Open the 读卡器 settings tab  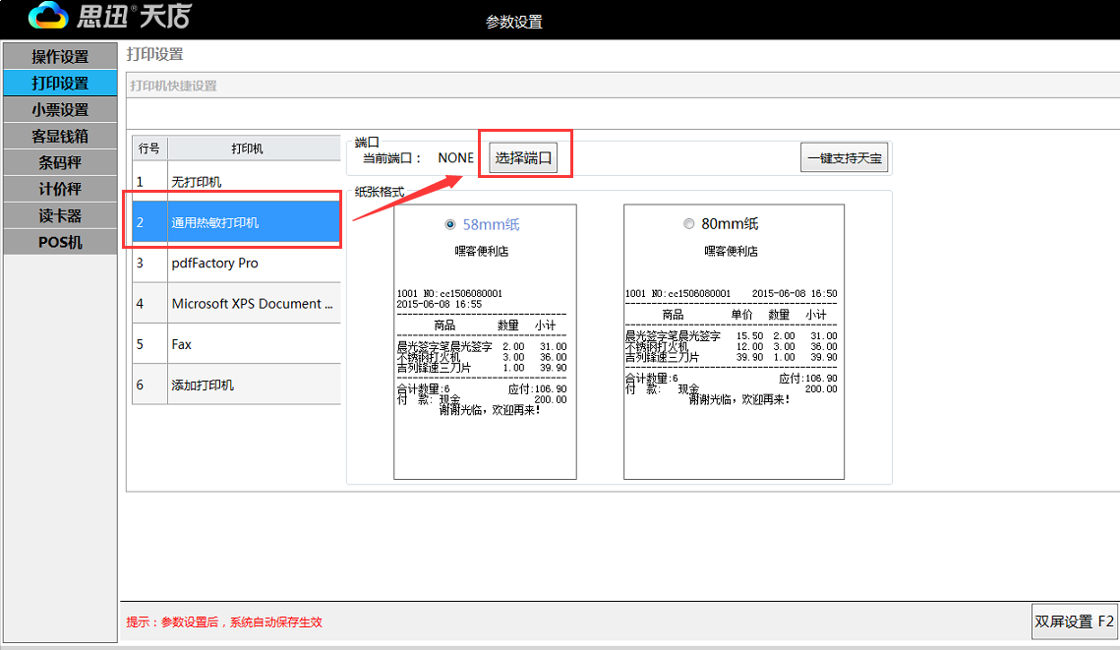(x=60, y=215)
